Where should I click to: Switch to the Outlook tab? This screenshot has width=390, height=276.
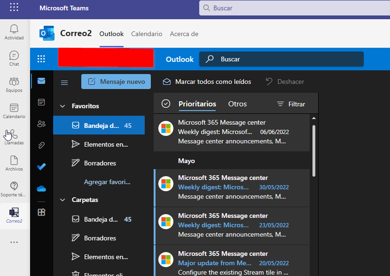pos(111,34)
